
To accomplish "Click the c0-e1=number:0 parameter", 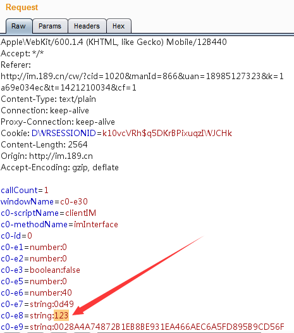I will [34, 247].
